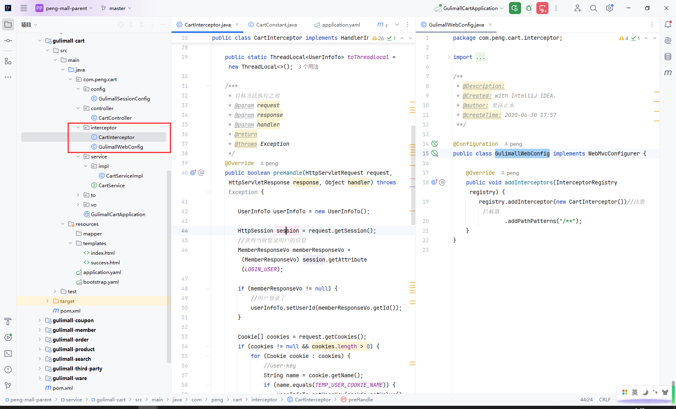Collapse the interceptor package

click(x=78, y=127)
